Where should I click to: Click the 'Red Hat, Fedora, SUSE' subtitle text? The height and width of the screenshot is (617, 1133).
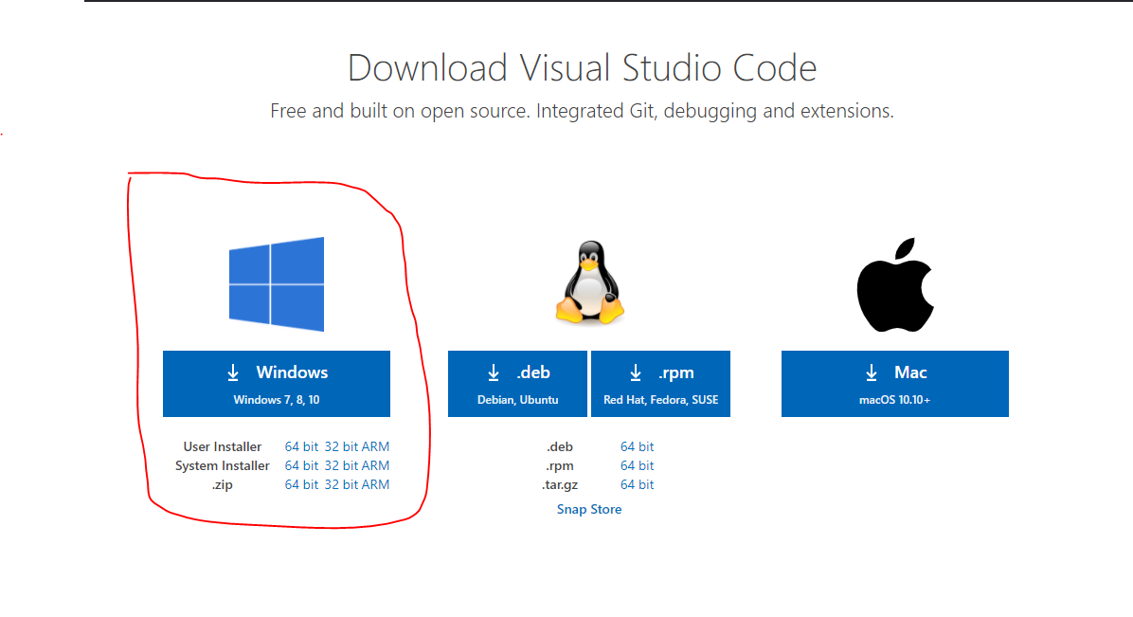pyautogui.click(x=660, y=400)
